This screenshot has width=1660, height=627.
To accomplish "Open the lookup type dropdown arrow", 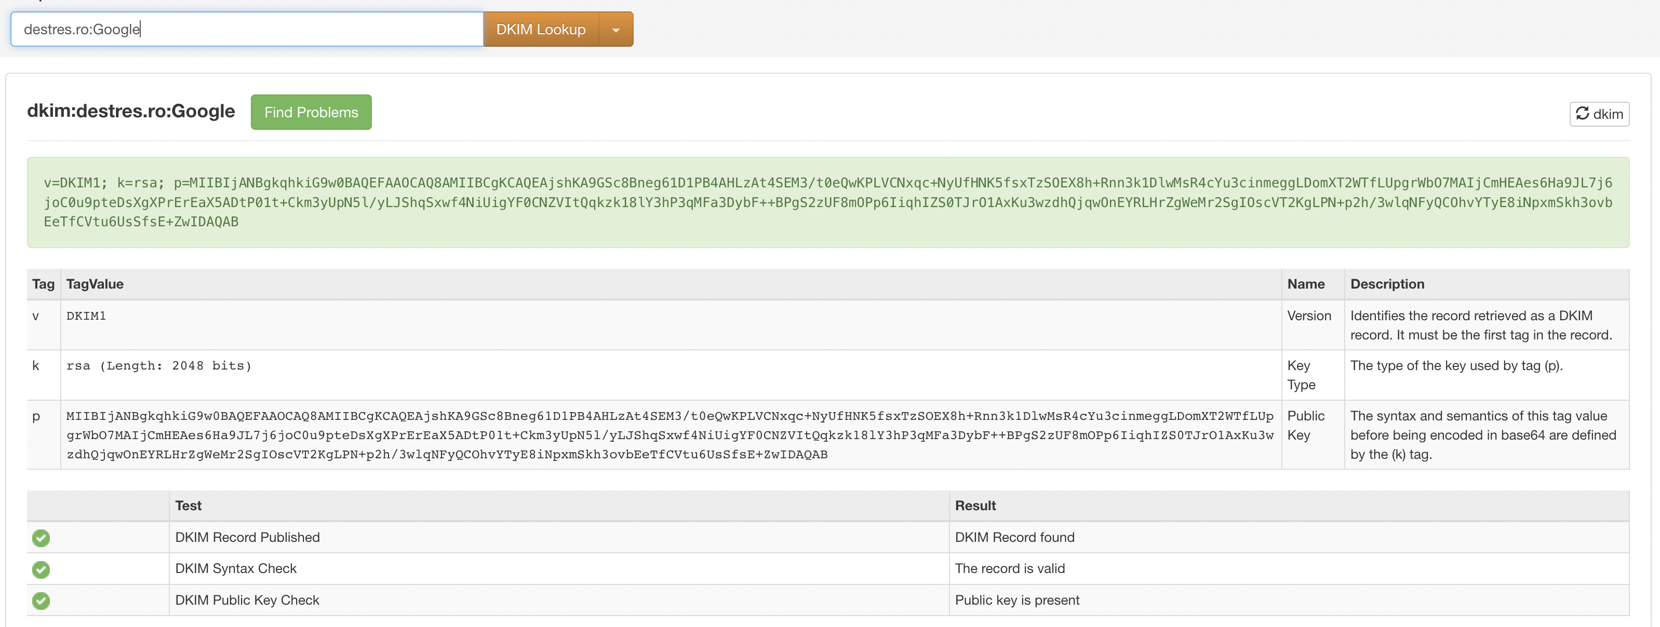I will (x=616, y=29).
